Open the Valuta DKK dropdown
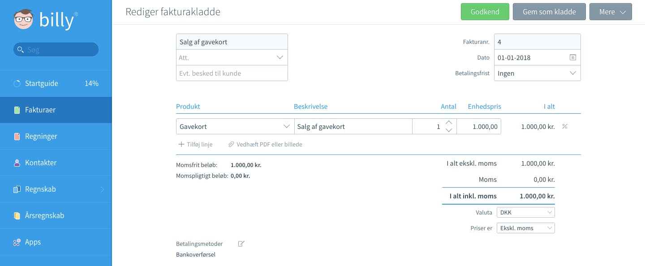Screen dimensions: 645x266 [526, 212]
